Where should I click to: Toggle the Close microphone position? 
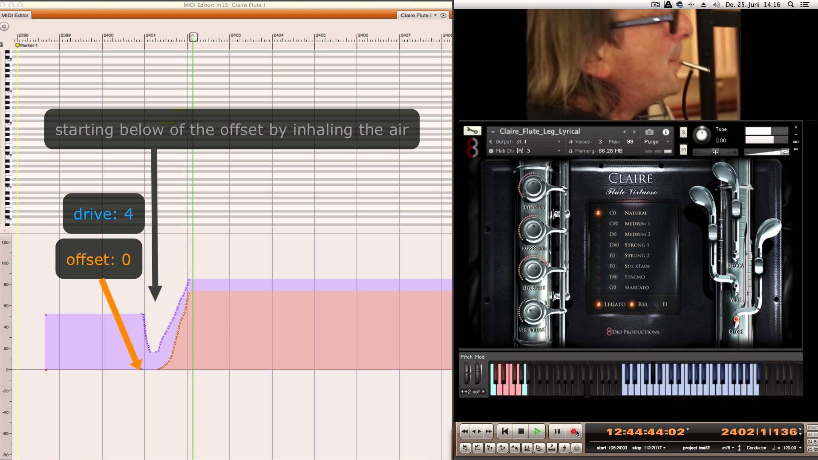736,320
